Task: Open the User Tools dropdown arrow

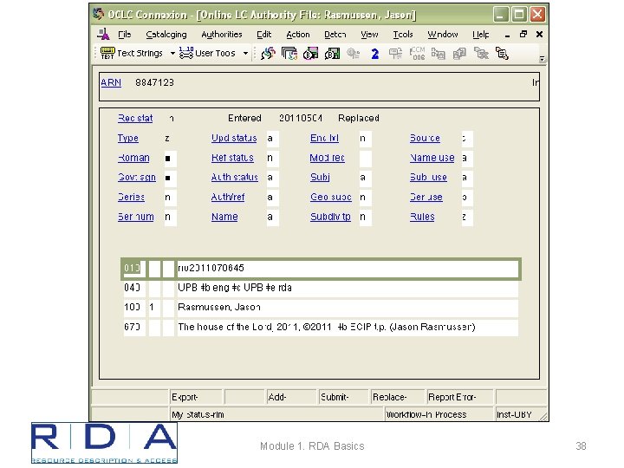Action: pyautogui.click(x=245, y=53)
